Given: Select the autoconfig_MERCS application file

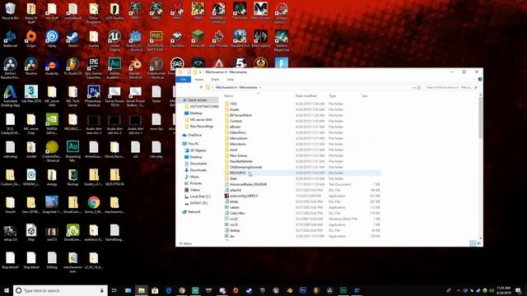Looking at the screenshot, I should pyautogui.click(x=244, y=196).
